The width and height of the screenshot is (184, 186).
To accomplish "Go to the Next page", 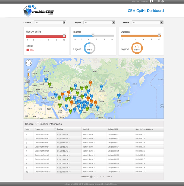I will 109,177.
